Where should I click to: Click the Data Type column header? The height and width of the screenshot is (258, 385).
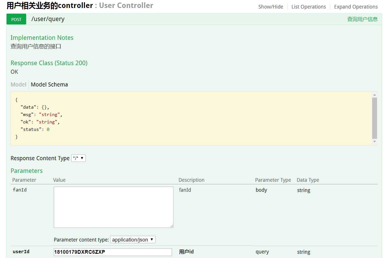(308, 180)
